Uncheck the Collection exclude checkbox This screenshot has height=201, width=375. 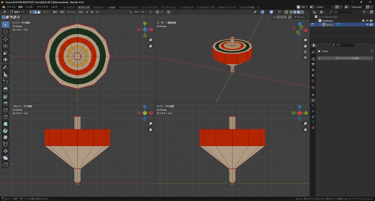(x=363, y=21)
